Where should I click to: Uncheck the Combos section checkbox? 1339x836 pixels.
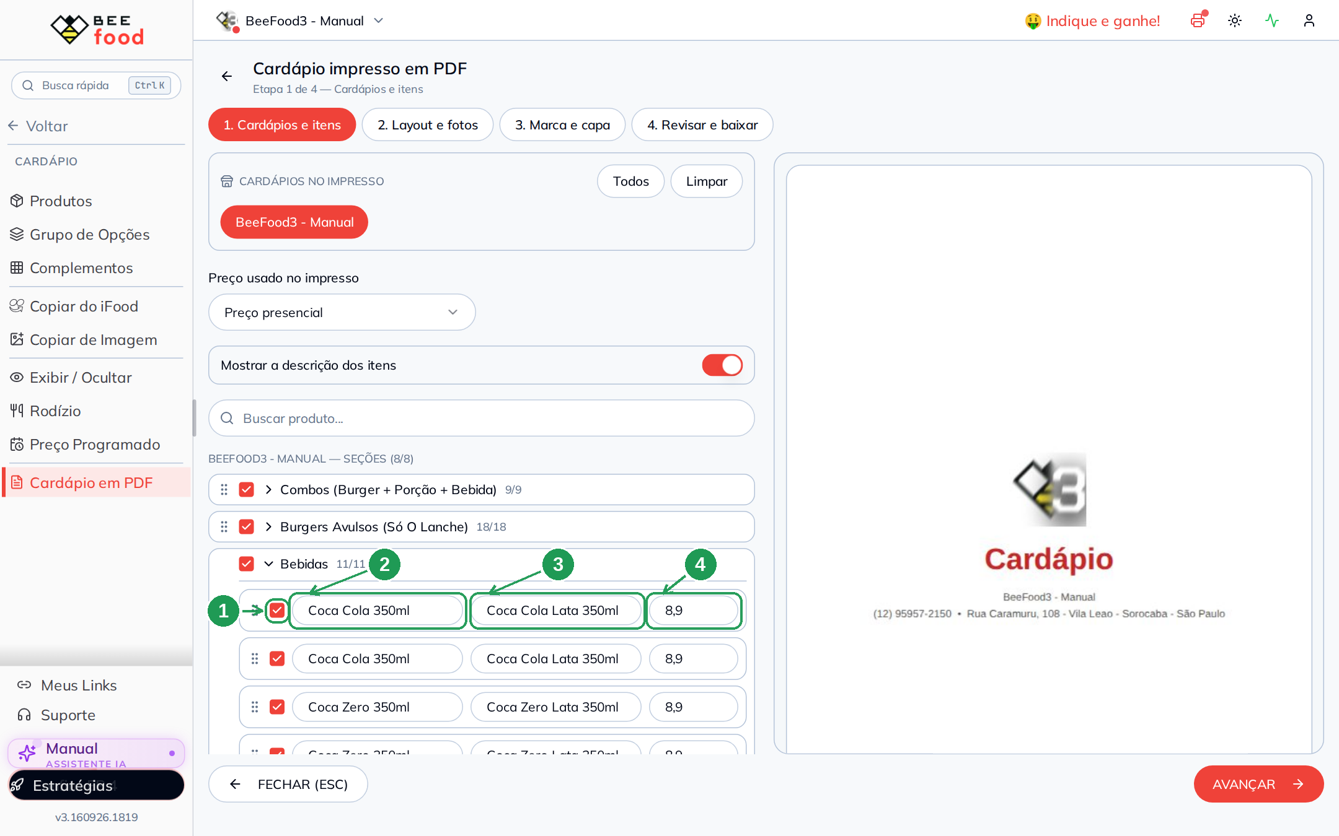pyautogui.click(x=247, y=489)
